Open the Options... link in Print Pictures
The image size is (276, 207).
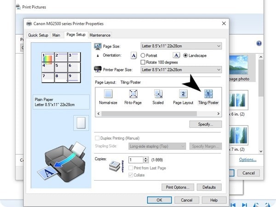point(247,160)
